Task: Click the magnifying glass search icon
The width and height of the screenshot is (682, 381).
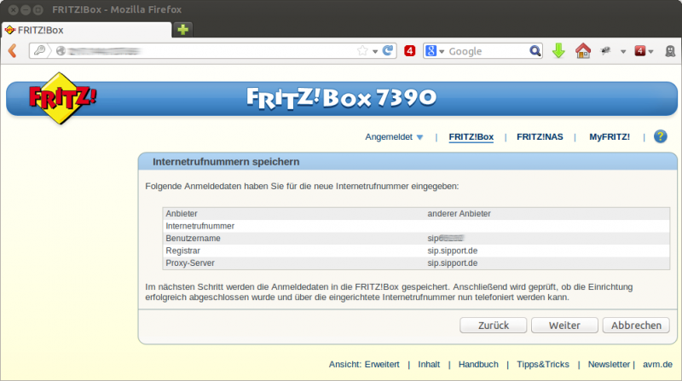Action: [535, 51]
